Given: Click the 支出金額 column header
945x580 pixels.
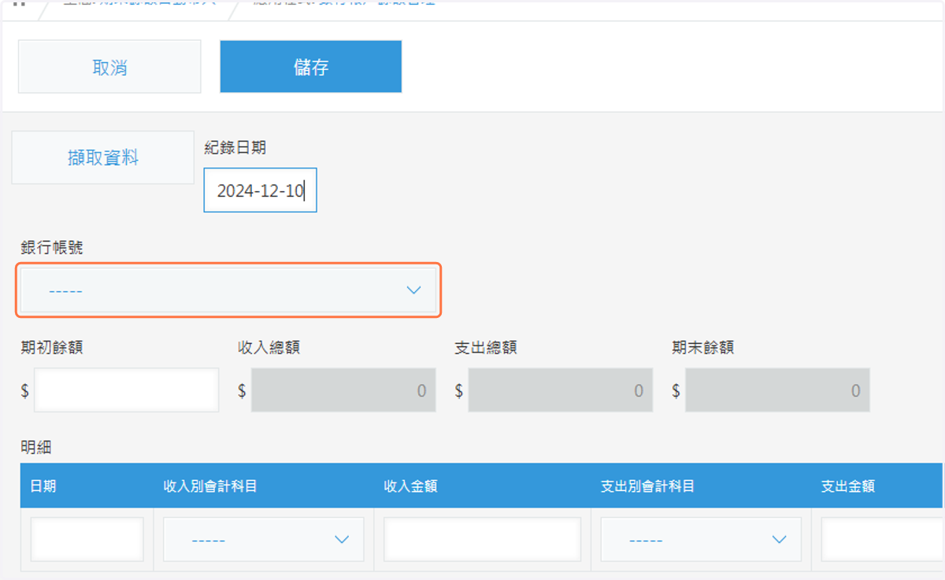Looking at the screenshot, I should point(848,486).
